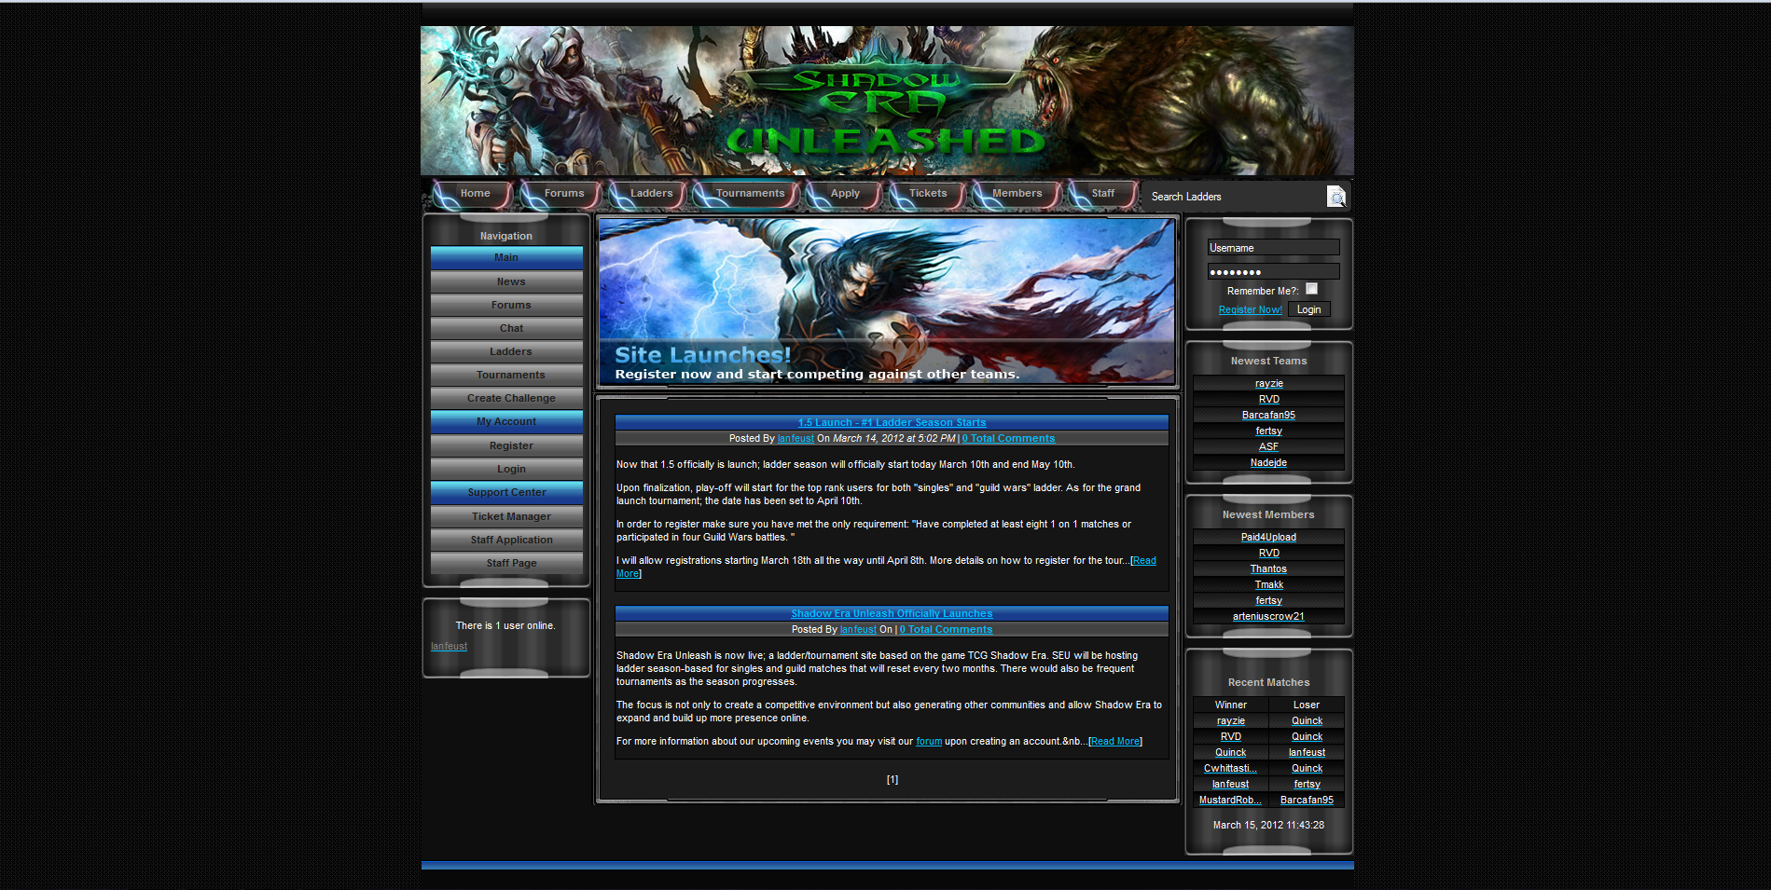
Task: Click winner Cwhittasti... in Recent Matches
Action: click(1230, 769)
